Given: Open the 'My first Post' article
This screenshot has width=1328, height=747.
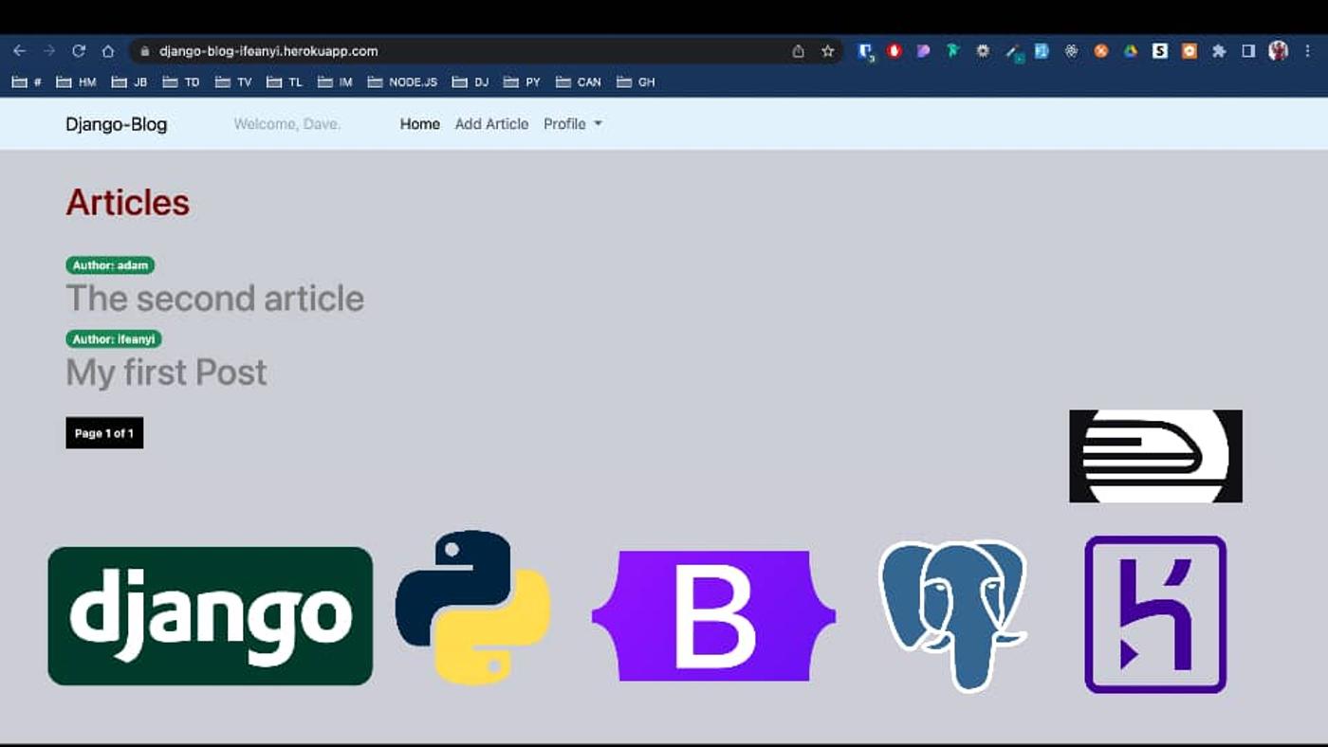Looking at the screenshot, I should 166,373.
